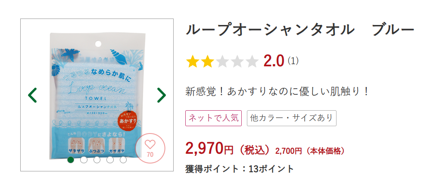Select the third carousel dot indicator

97,160
